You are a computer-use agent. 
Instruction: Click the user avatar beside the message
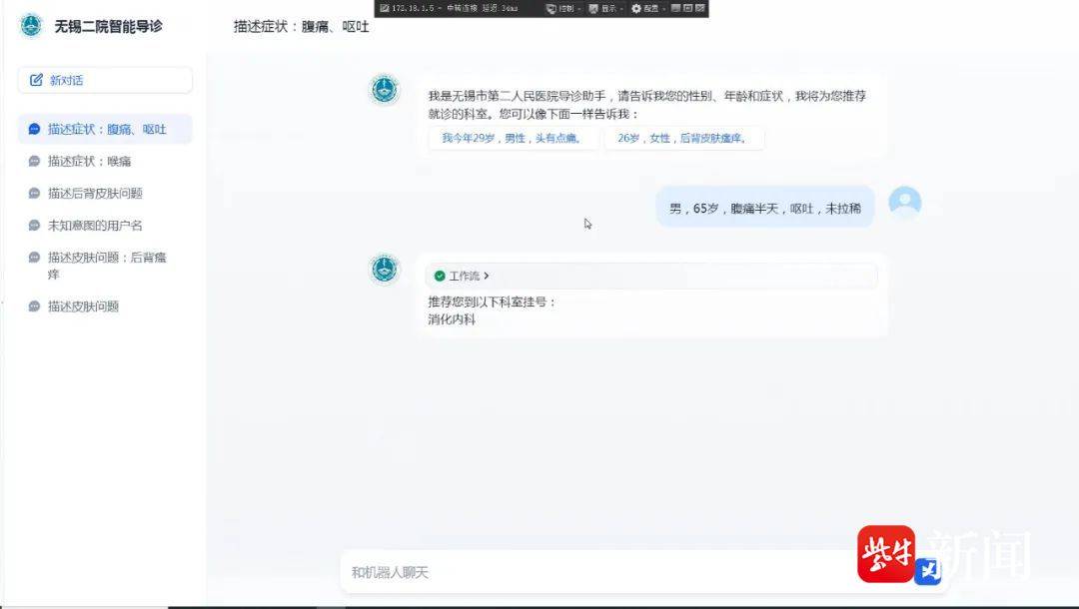click(x=904, y=202)
